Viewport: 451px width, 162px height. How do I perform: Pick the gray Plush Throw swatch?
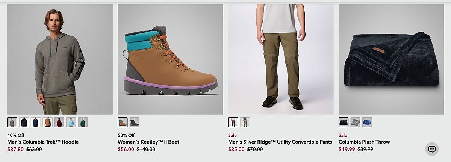(x=356, y=122)
